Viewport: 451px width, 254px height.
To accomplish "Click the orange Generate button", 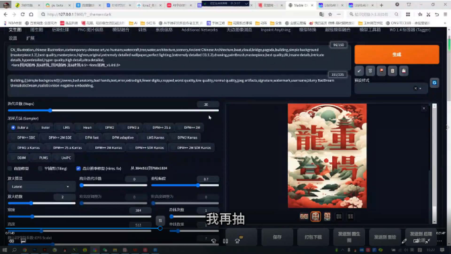I will [x=397, y=54].
